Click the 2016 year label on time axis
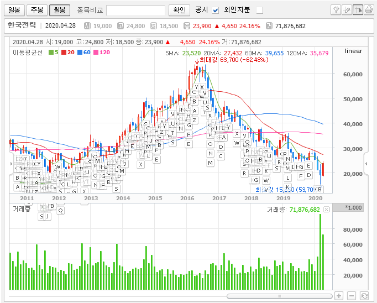This screenshot has height=303, width=377. [187, 198]
